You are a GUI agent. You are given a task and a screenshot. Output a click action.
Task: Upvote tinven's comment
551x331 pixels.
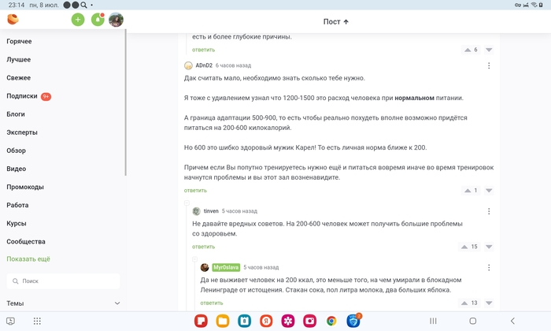(x=464, y=247)
